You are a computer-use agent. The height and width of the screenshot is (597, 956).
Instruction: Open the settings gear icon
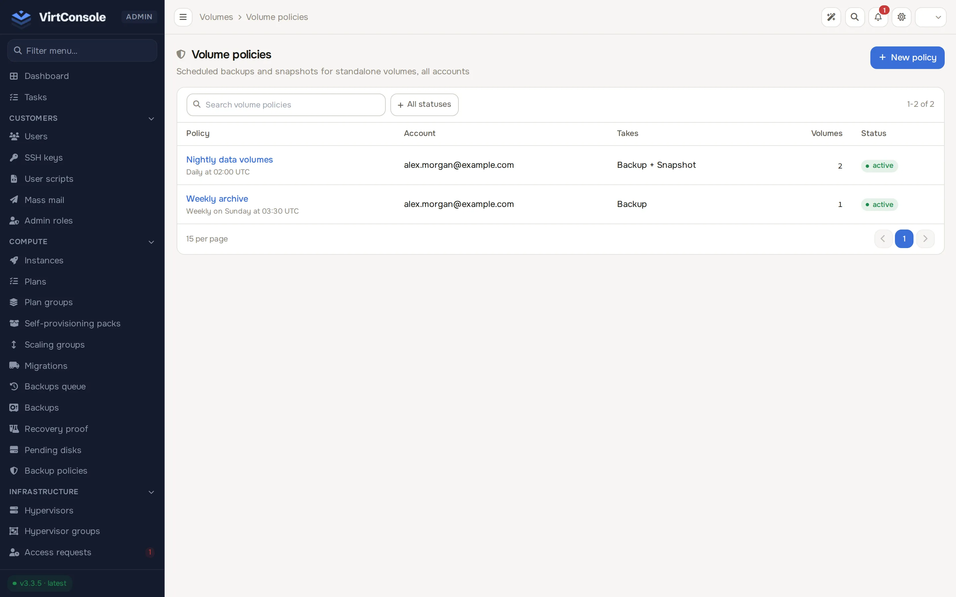(x=901, y=17)
